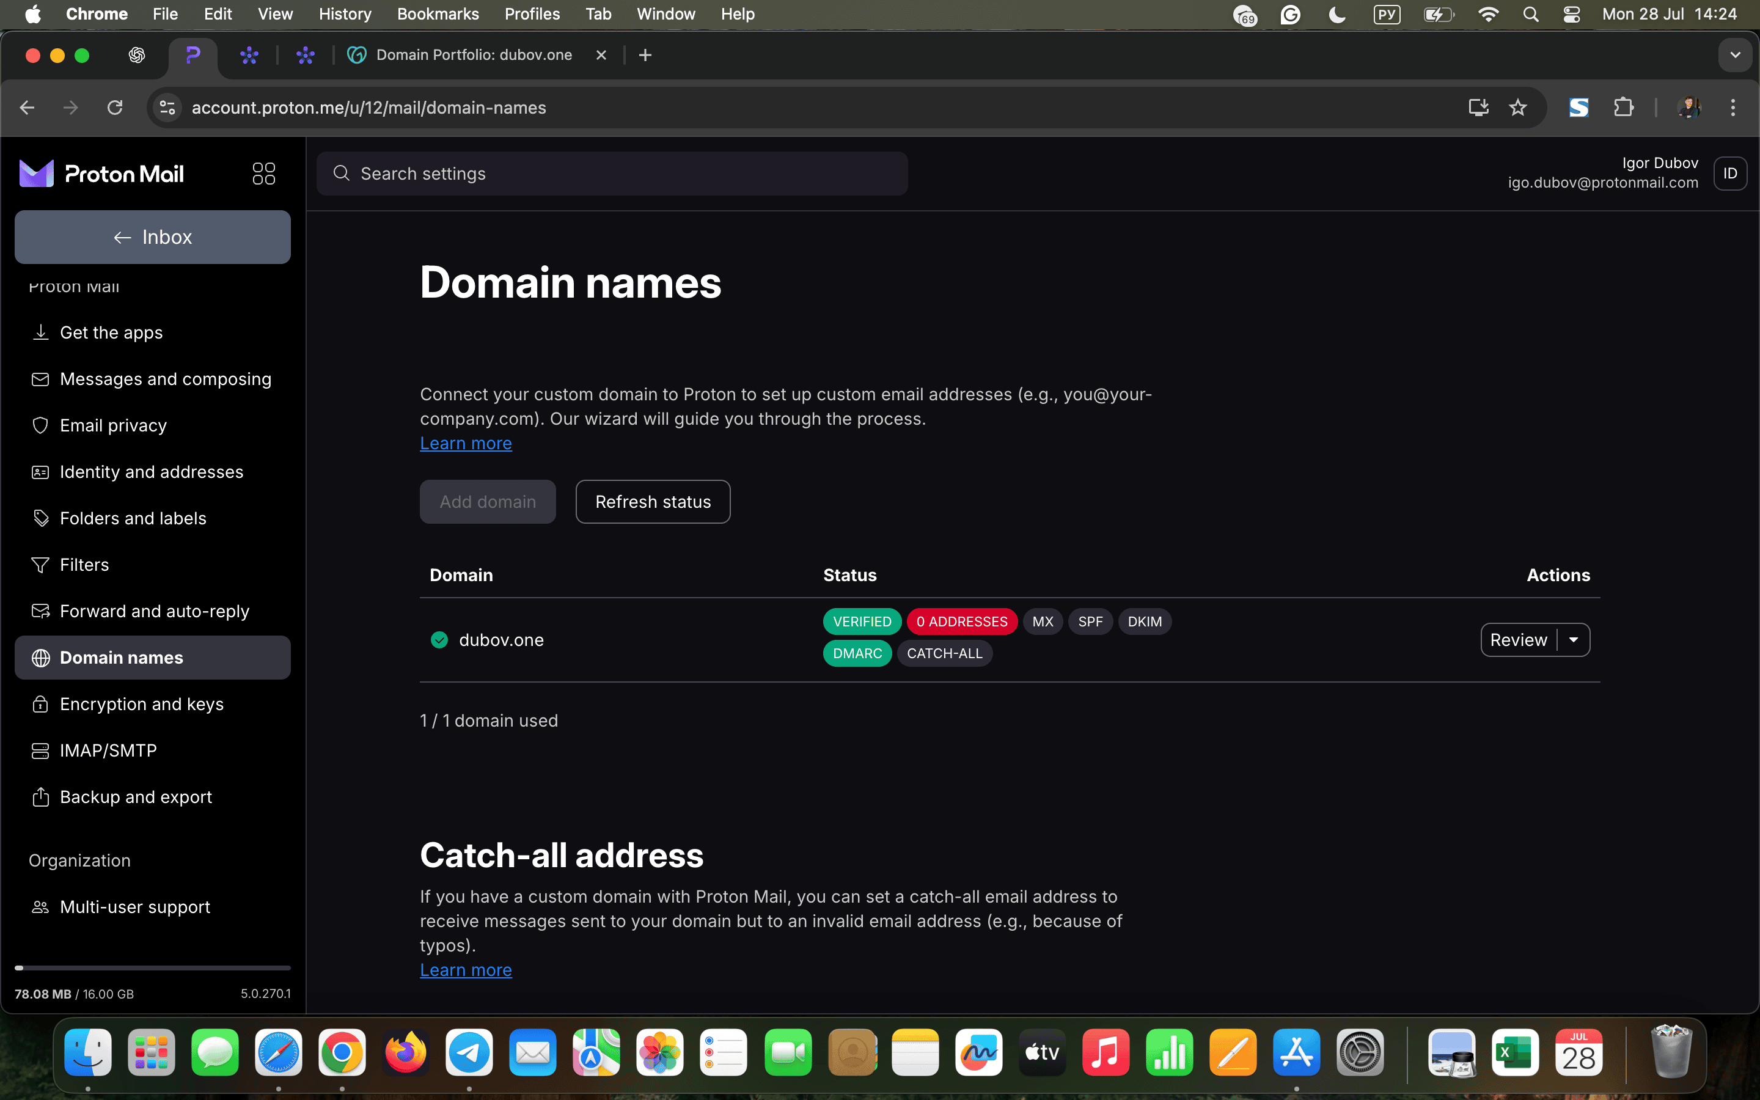Click the SPF status badge

click(x=1090, y=622)
